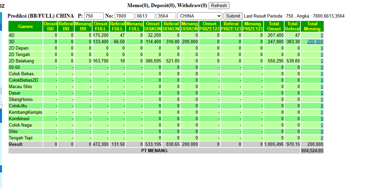
Task: Open the Shio row Total Menang link
Action: click(322, 131)
